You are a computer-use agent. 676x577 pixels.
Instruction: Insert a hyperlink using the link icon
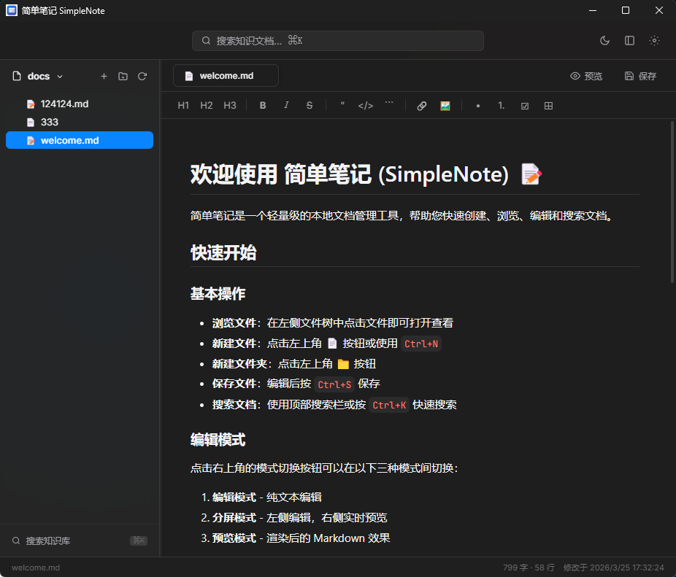tap(422, 105)
